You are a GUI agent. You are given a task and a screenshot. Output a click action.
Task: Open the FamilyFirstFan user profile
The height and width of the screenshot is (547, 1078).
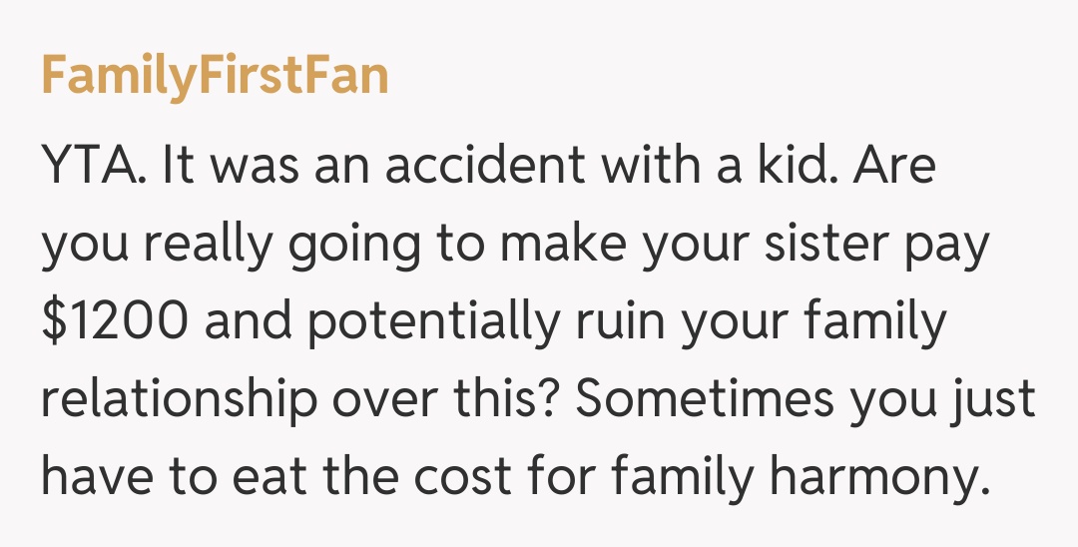pyautogui.click(x=215, y=75)
